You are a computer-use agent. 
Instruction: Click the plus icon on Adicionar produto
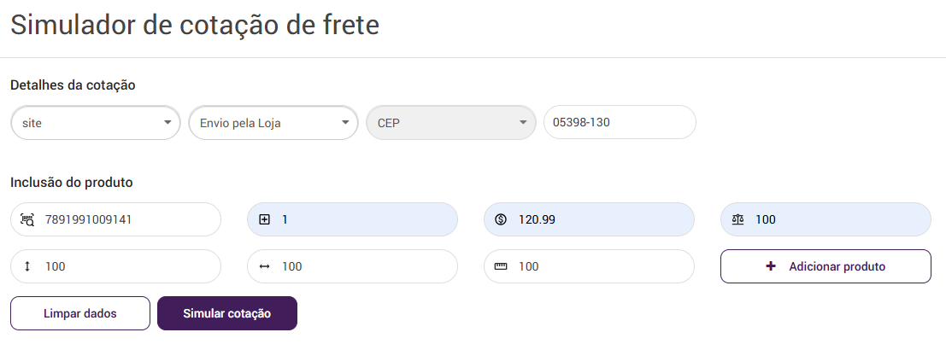(x=771, y=266)
